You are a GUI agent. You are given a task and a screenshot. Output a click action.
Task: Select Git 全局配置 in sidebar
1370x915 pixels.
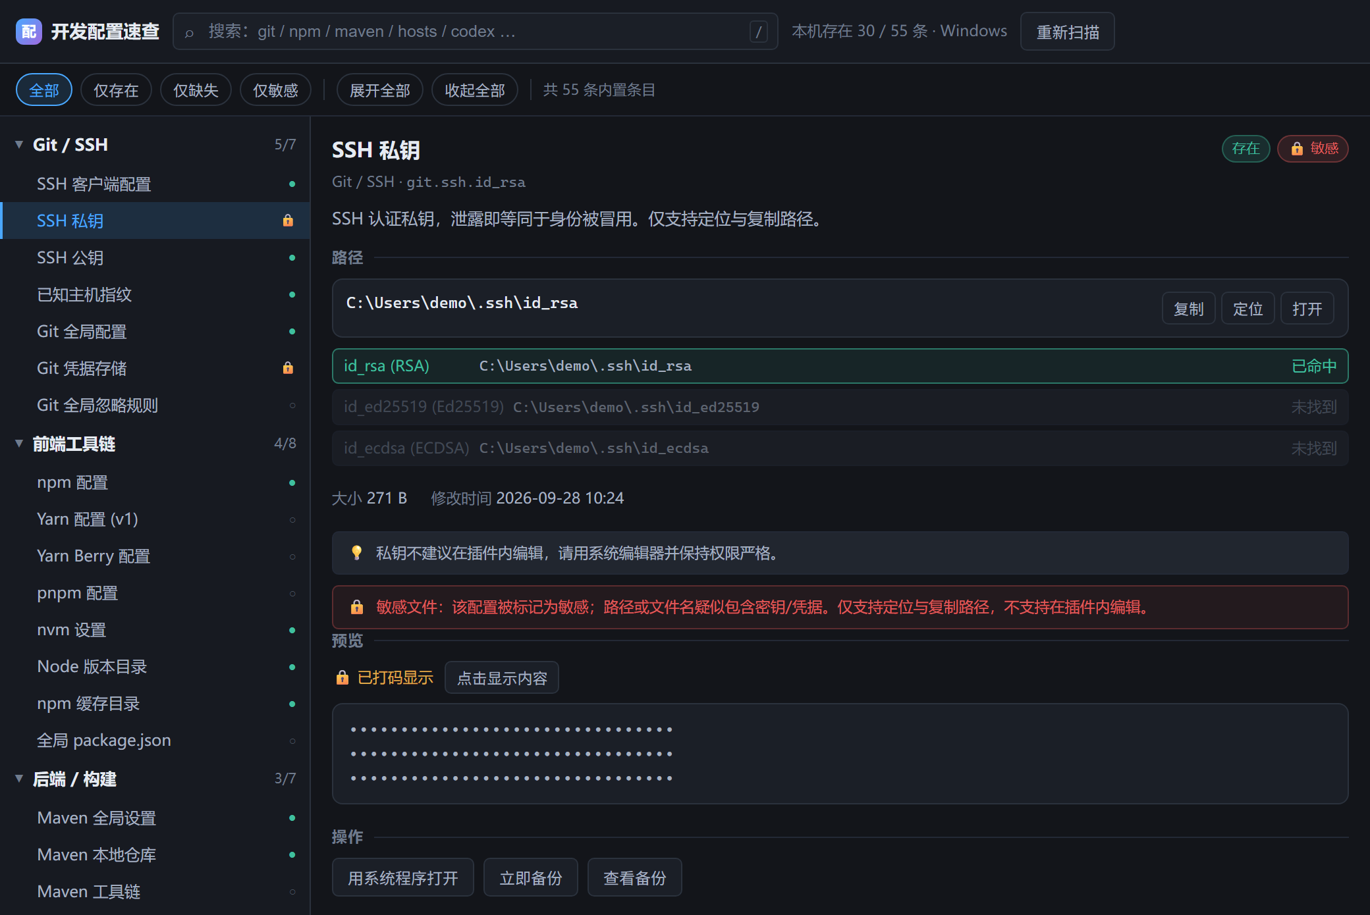pos(155,331)
